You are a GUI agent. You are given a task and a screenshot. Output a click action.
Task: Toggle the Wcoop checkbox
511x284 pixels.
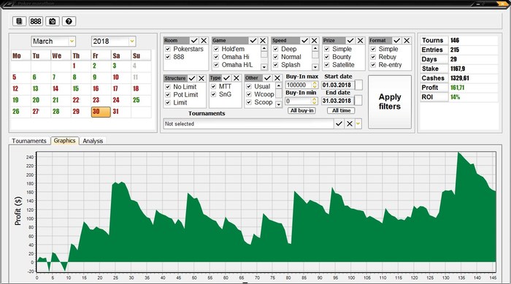click(249, 94)
